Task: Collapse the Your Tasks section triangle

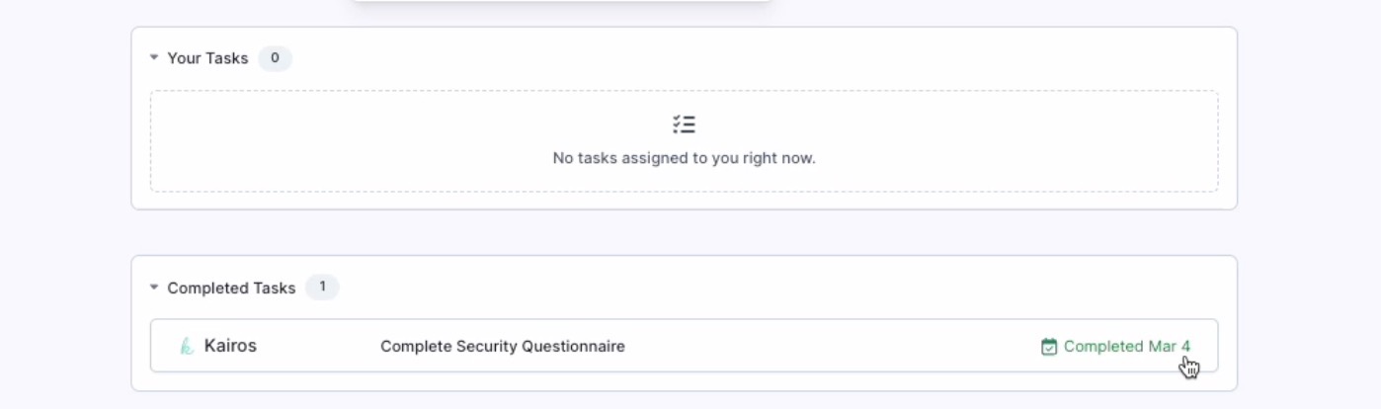Action: coord(154,58)
